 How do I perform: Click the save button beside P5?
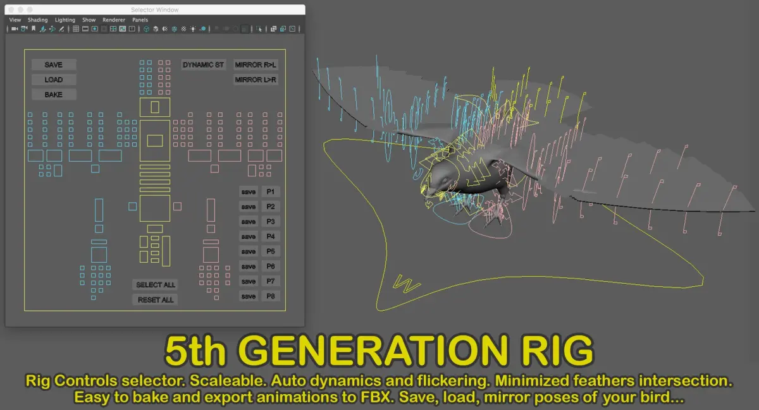pos(249,251)
